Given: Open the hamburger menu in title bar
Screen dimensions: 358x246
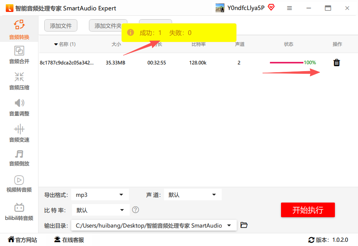Looking at the screenshot, I should (289, 8).
